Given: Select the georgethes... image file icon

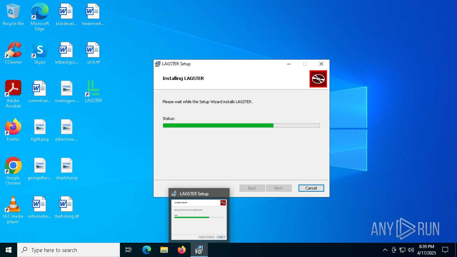Looking at the screenshot, I should tap(40, 169).
